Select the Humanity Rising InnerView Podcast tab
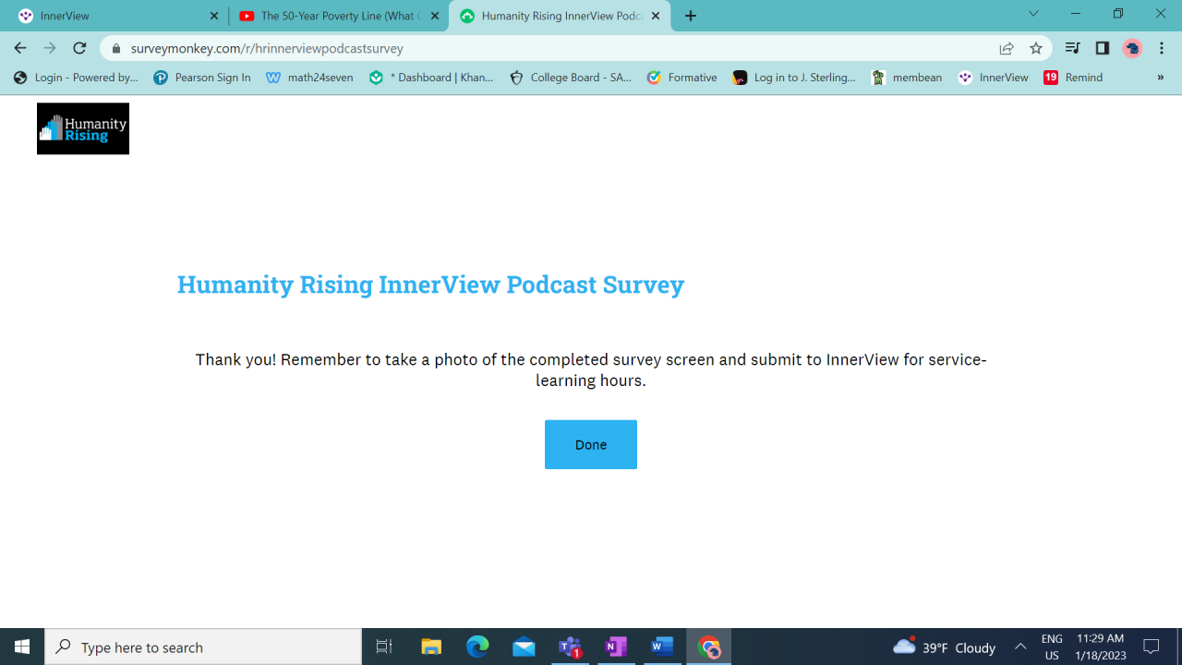The height and width of the screenshot is (665, 1182). [558, 16]
